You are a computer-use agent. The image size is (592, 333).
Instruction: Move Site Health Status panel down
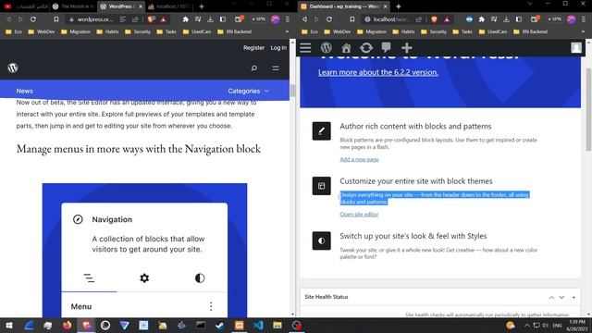coord(561,298)
